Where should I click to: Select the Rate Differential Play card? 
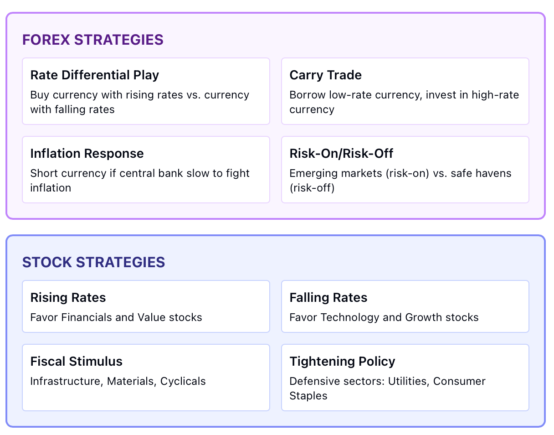point(146,91)
